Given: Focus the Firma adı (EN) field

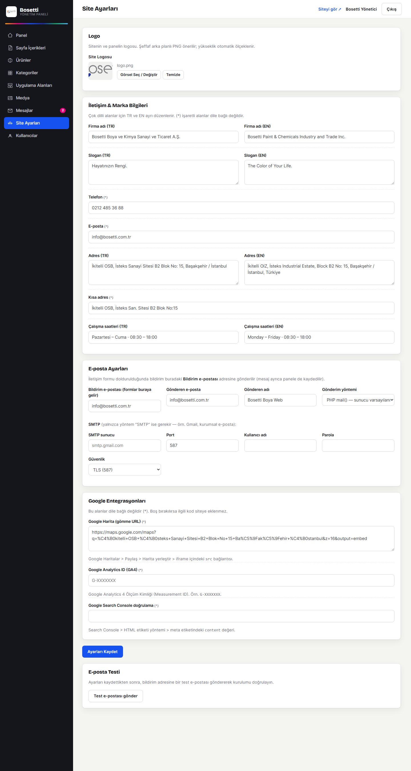Looking at the screenshot, I should 319,137.
